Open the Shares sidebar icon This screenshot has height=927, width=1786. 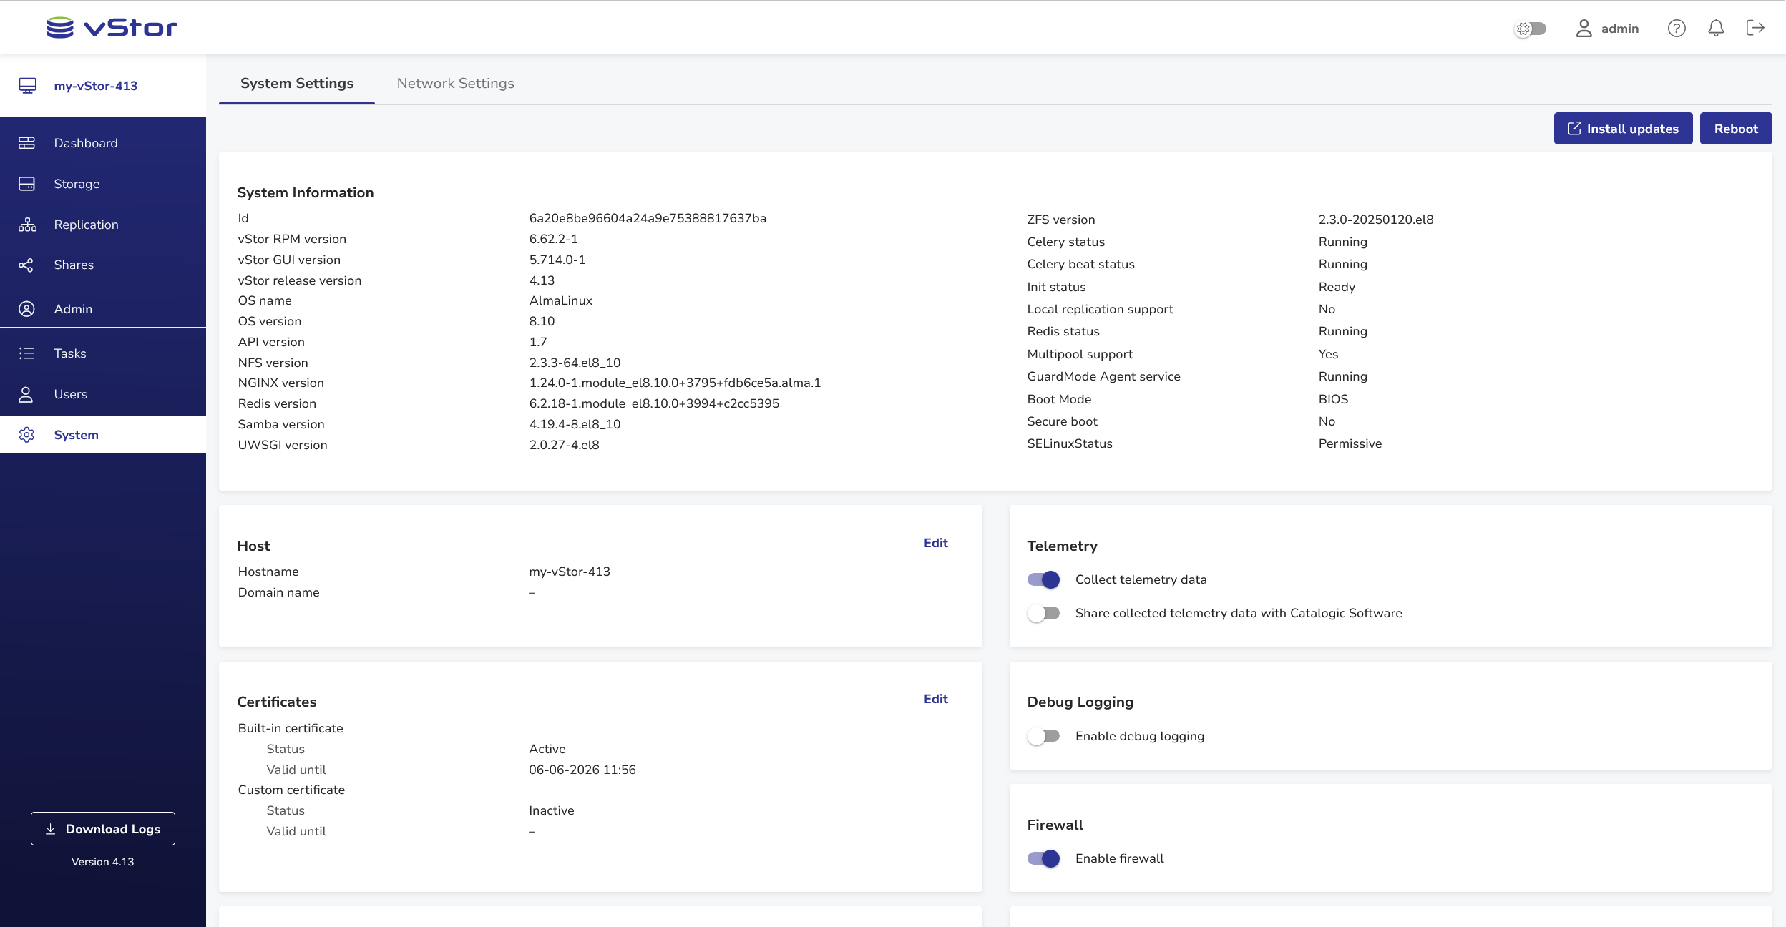click(x=26, y=265)
